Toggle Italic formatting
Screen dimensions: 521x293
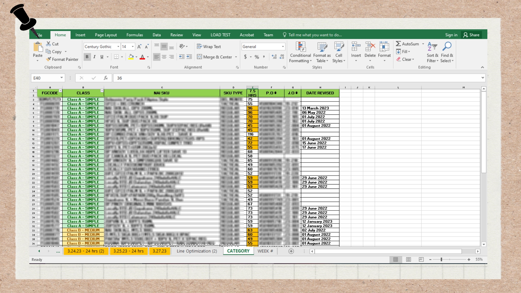tap(94, 57)
